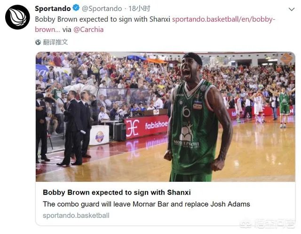The height and width of the screenshot is (234, 301).
Task: Click the blue verified badge icon
Action: pos(76,8)
